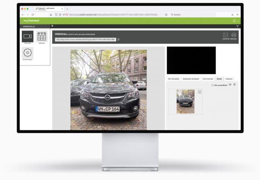Click the black video stream panel
The width and height of the screenshot is (260, 180).
click(x=191, y=60)
